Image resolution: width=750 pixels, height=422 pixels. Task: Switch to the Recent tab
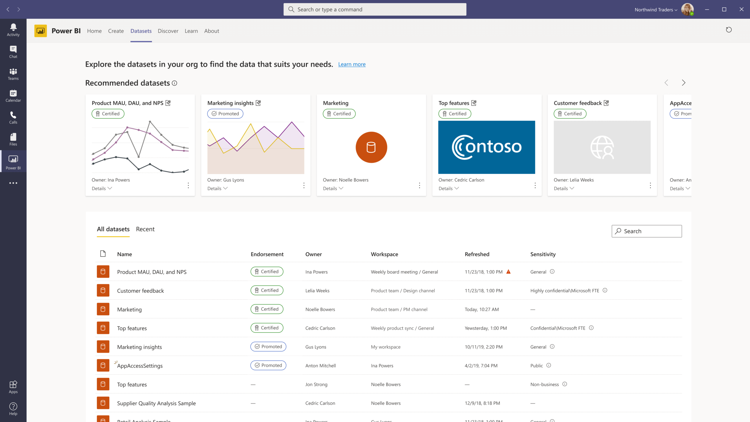tap(145, 229)
